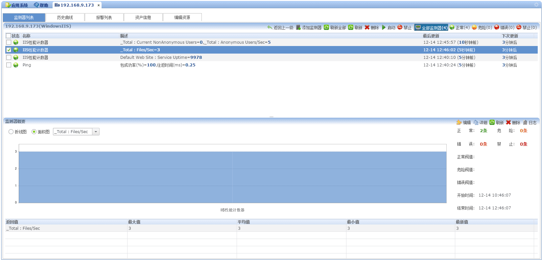Switch to the 报警列表 tab
The height and width of the screenshot is (260, 542).
click(104, 17)
